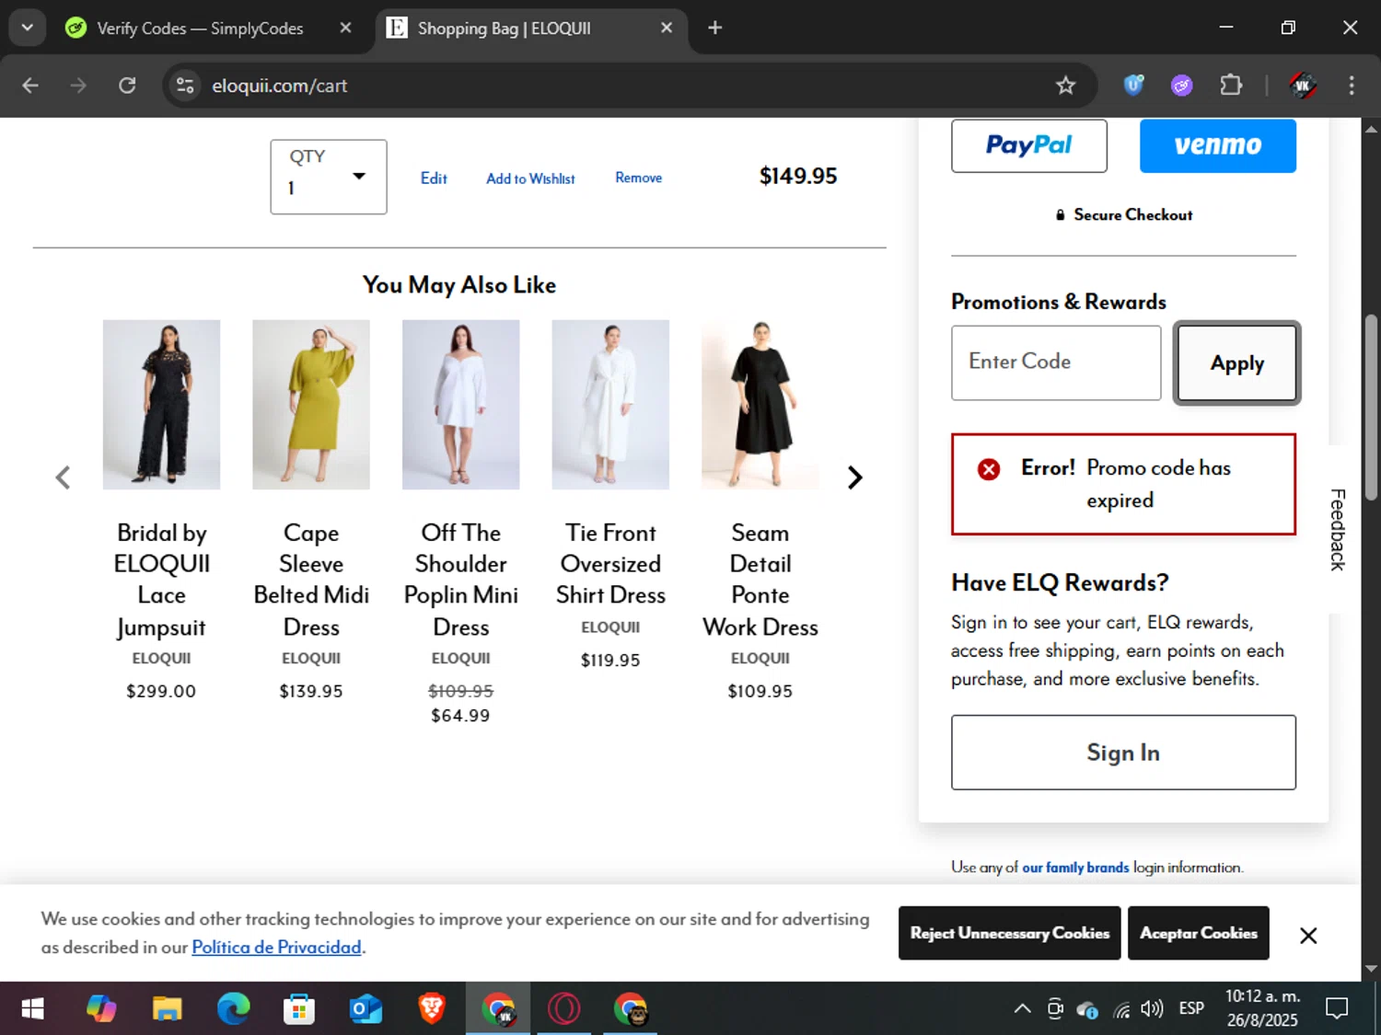Apply the promo code

pos(1236,363)
